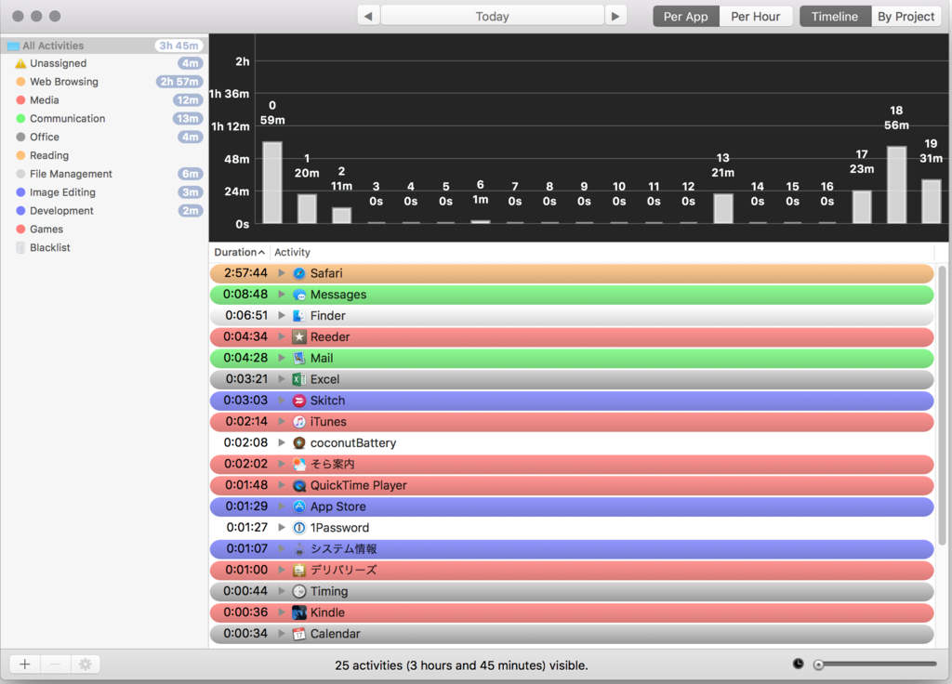This screenshot has height=684, width=952.
Task: Click the coconutBattery app icon
Action: pos(299,443)
